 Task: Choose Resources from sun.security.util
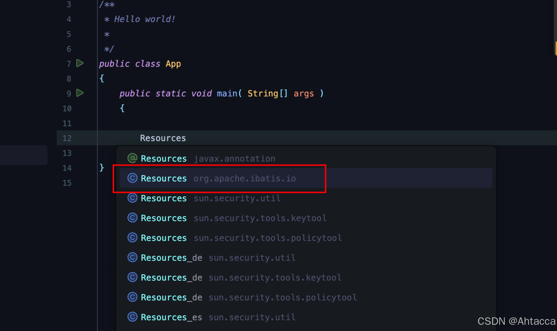[x=306, y=198]
